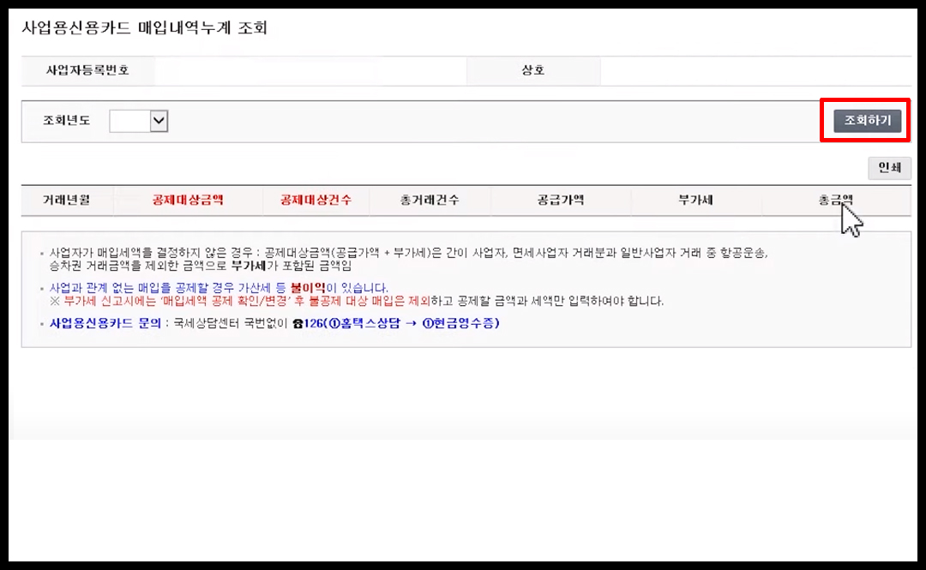Click the 공급가액 column header
Viewport: 926px width, 570px height.
point(560,200)
